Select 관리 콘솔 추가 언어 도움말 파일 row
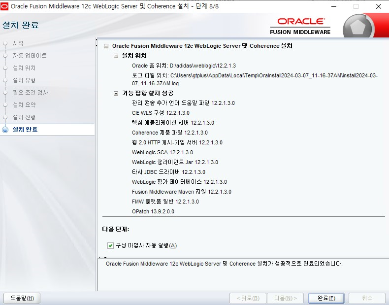Viewport: 389px width, 305px height. pyautogui.click(x=183, y=103)
